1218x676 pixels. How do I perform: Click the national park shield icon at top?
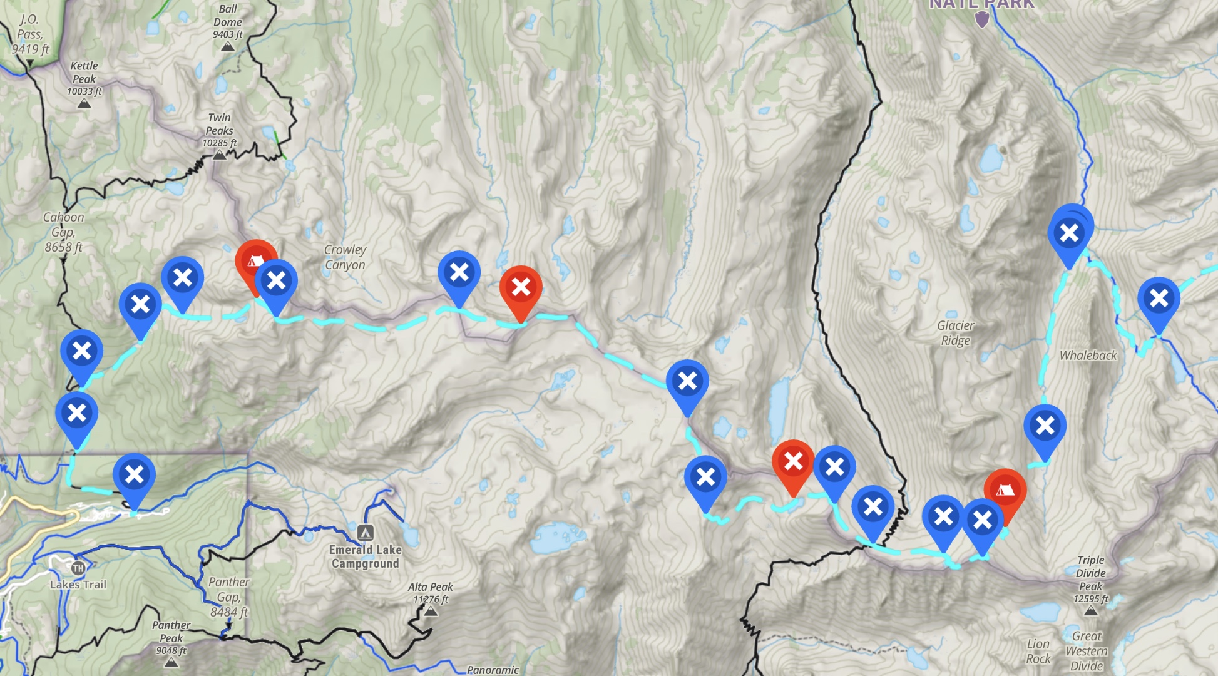pos(982,19)
